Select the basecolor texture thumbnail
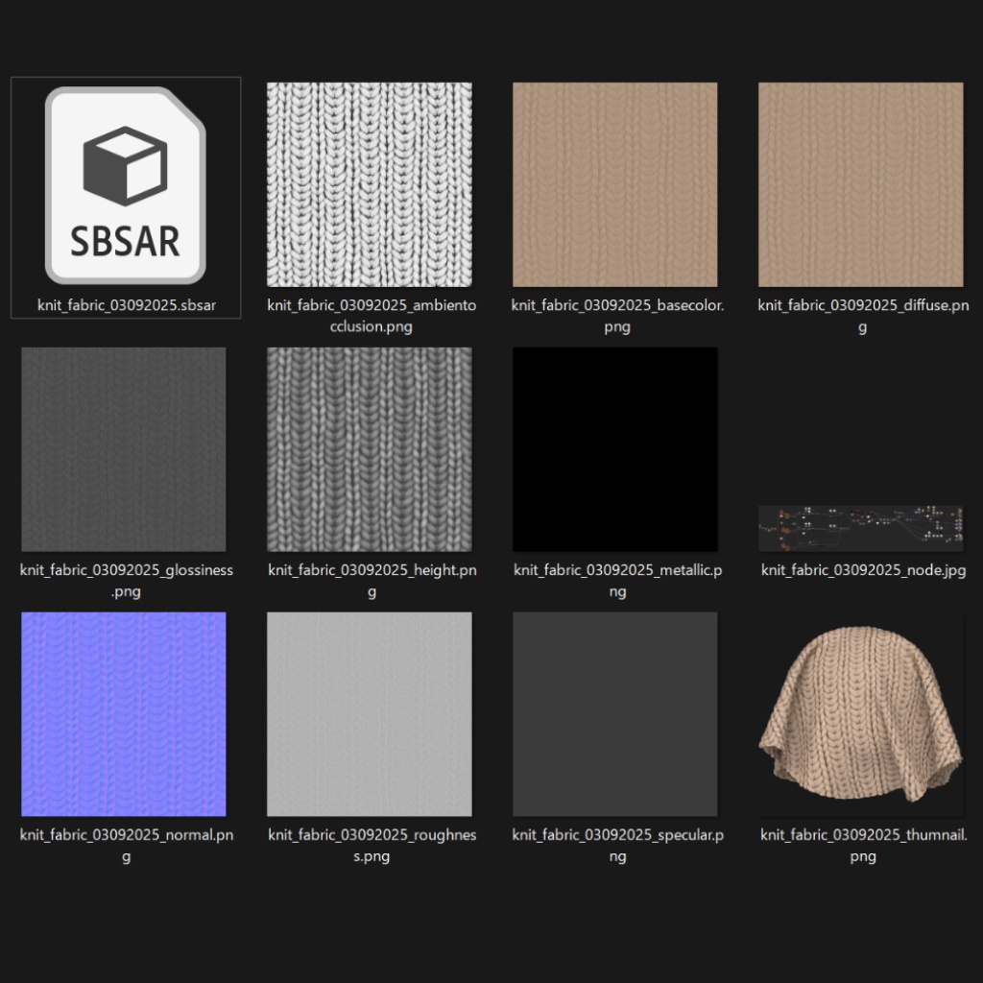The image size is (983, 983). pyautogui.click(x=615, y=185)
